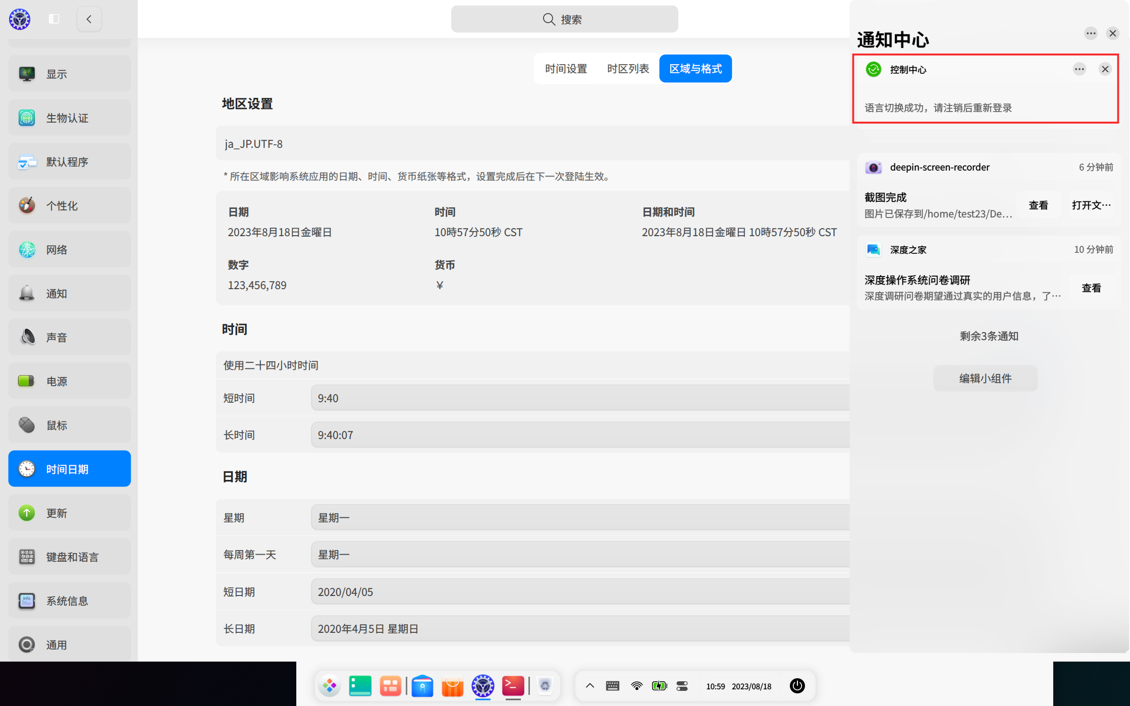Click 查看 on the screenshot notification
This screenshot has height=706, width=1130.
pos(1038,205)
